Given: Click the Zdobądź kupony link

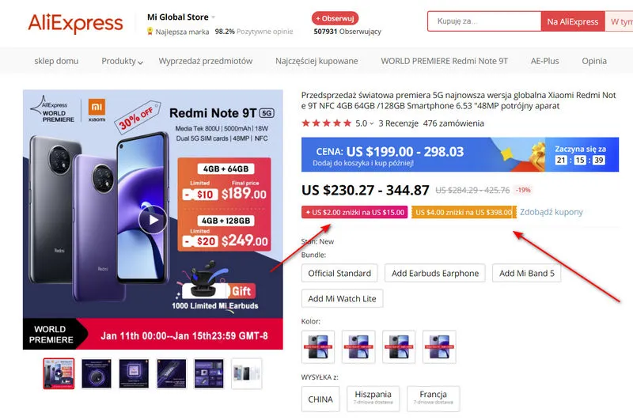Looking at the screenshot, I should (x=551, y=212).
